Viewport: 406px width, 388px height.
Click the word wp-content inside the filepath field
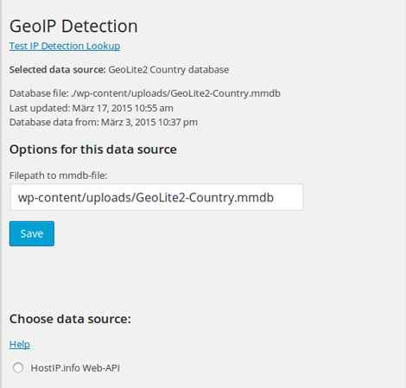(x=50, y=198)
